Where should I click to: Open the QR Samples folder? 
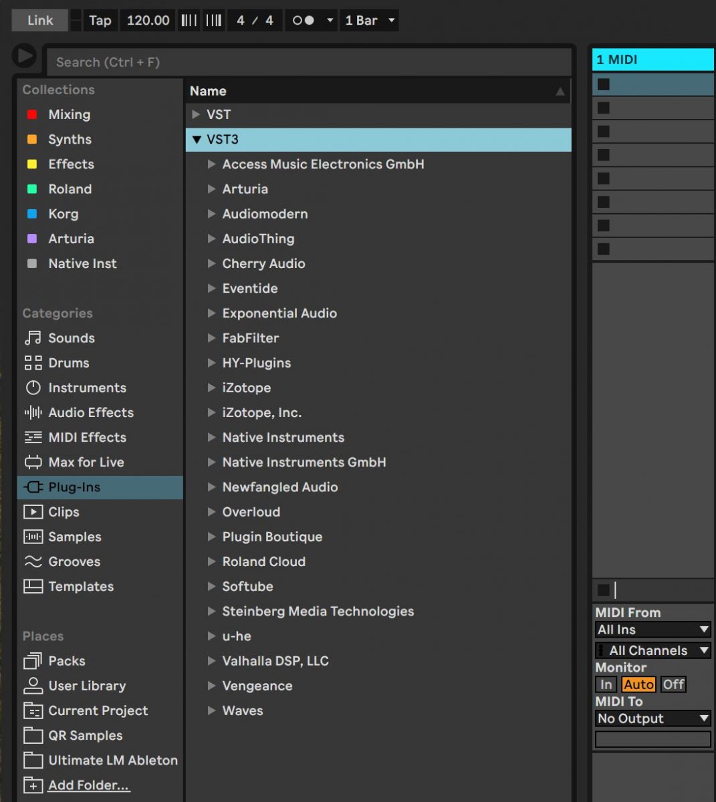coord(100,735)
